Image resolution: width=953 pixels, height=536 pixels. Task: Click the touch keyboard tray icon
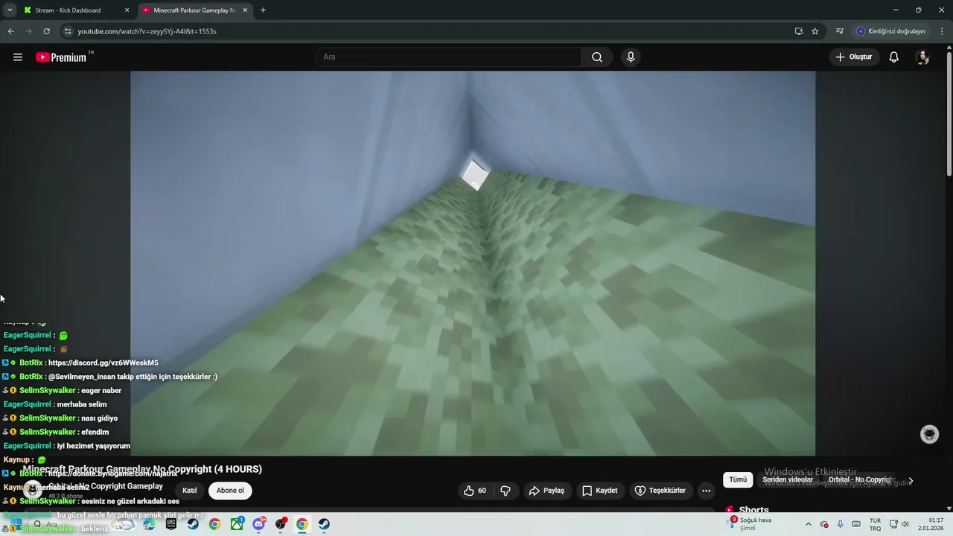click(x=856, y=524)
